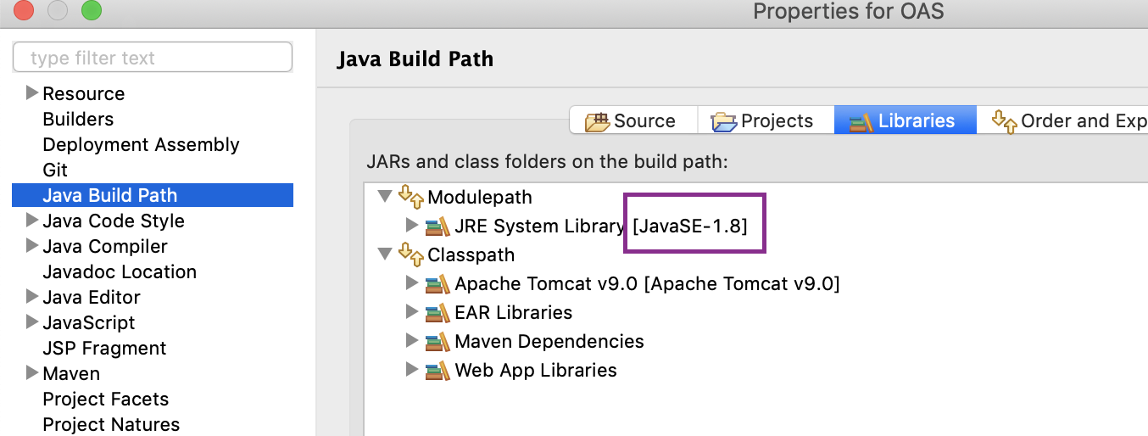Click the type filter text field
This screenshot has width=1148, height=436.
point(153,59)
